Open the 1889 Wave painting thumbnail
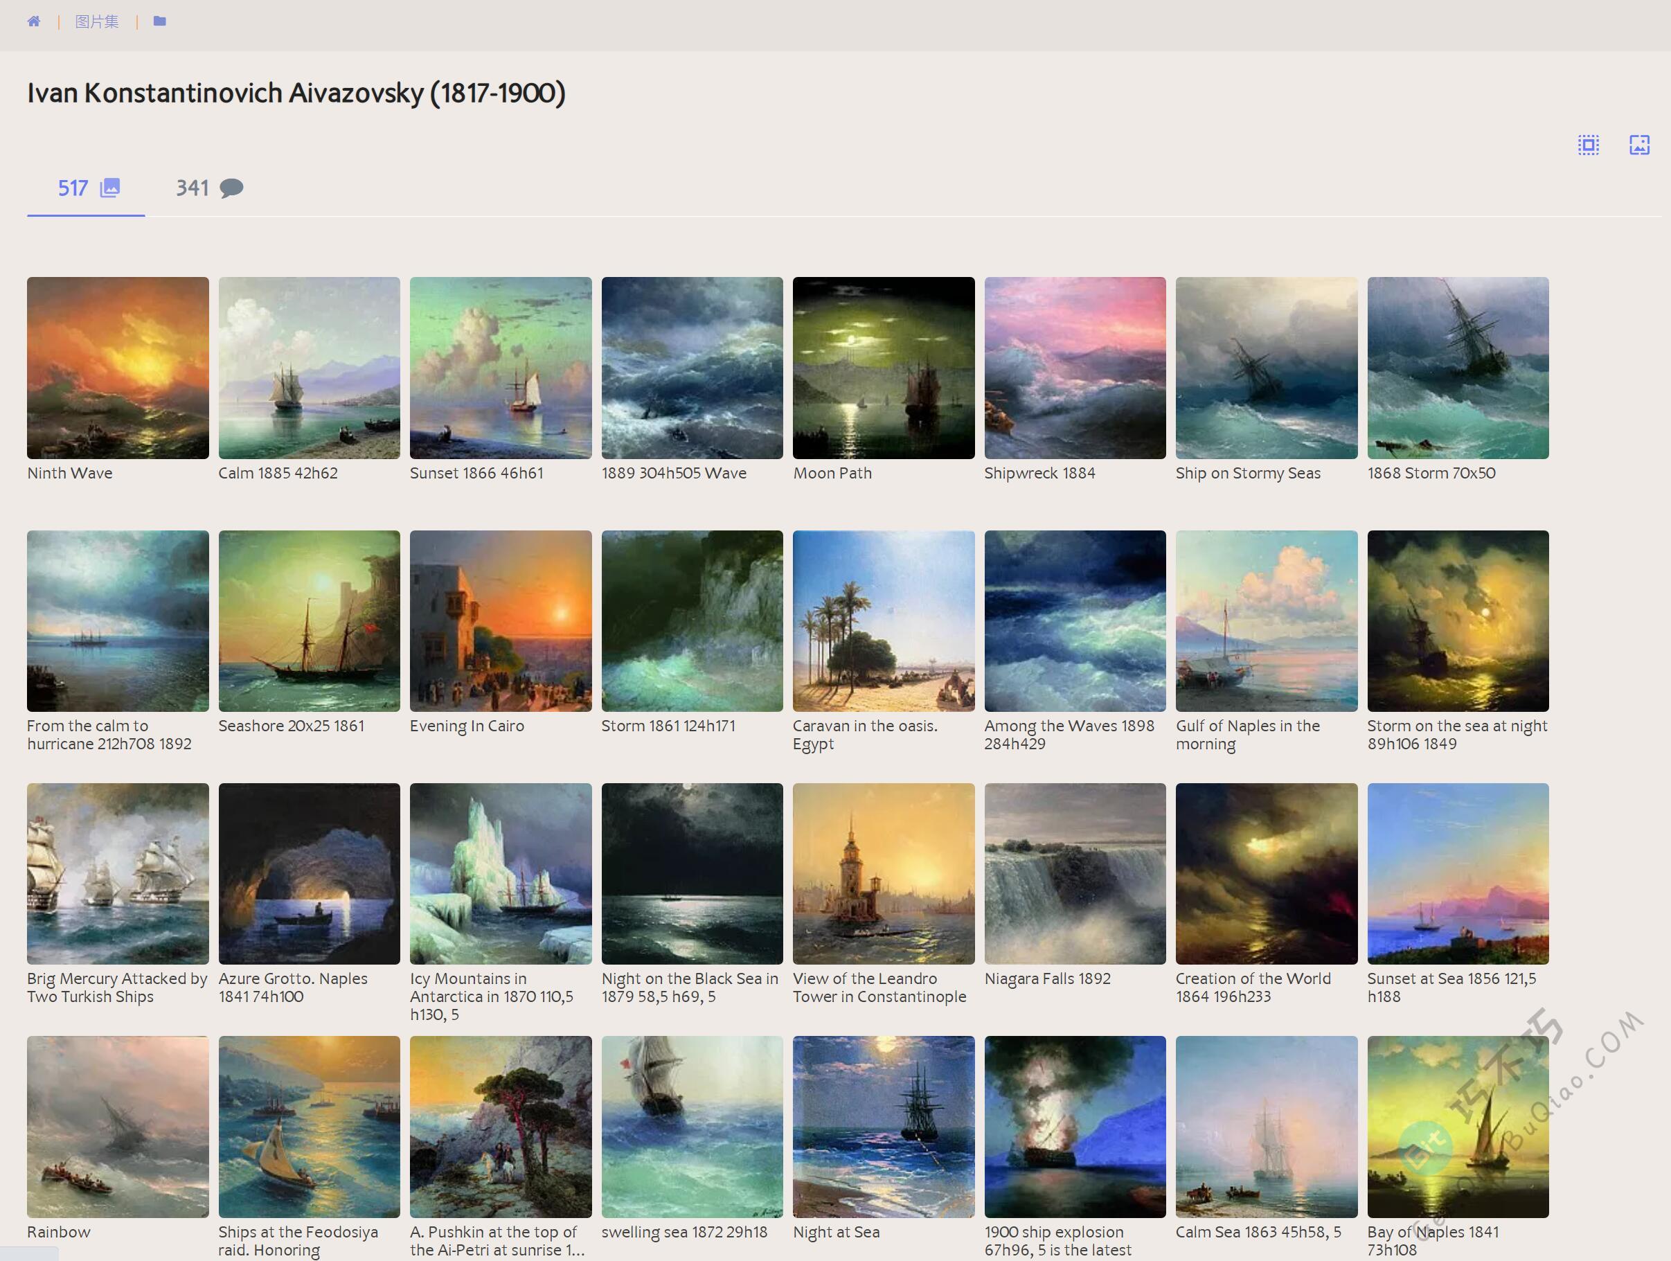This screenshot has width=1671, height=1261. pos(692,368)
